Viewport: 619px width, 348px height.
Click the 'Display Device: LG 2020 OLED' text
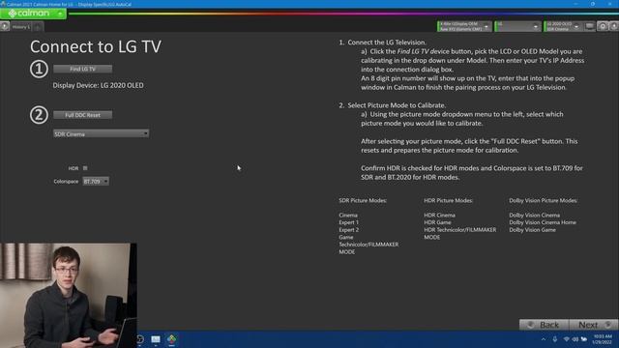(99, 85)
